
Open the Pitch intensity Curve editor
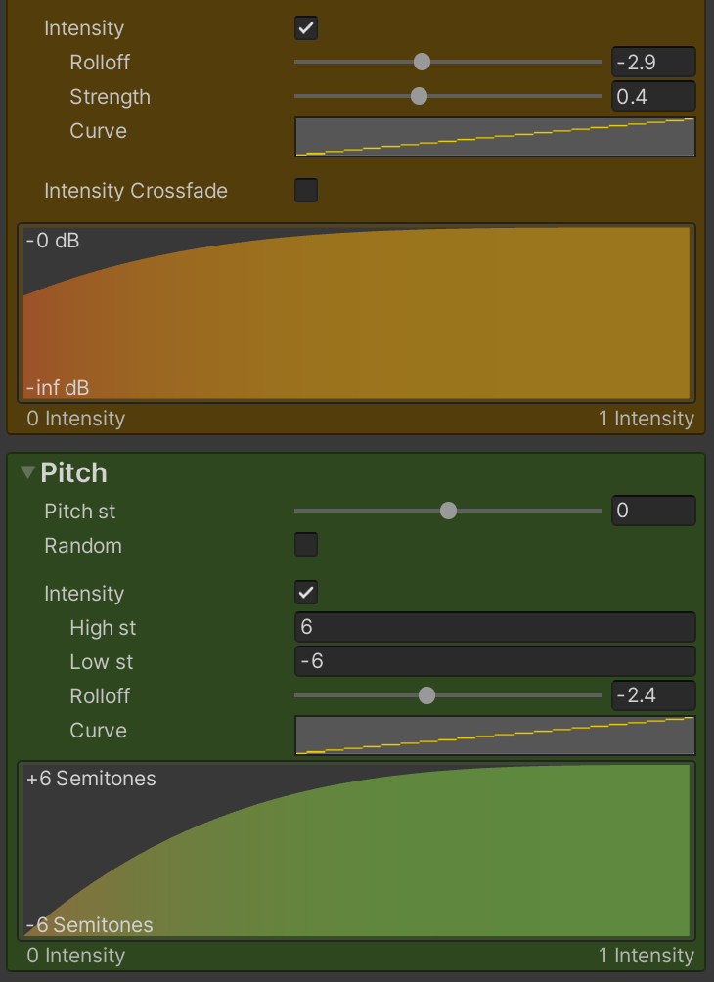pos(495,736)
